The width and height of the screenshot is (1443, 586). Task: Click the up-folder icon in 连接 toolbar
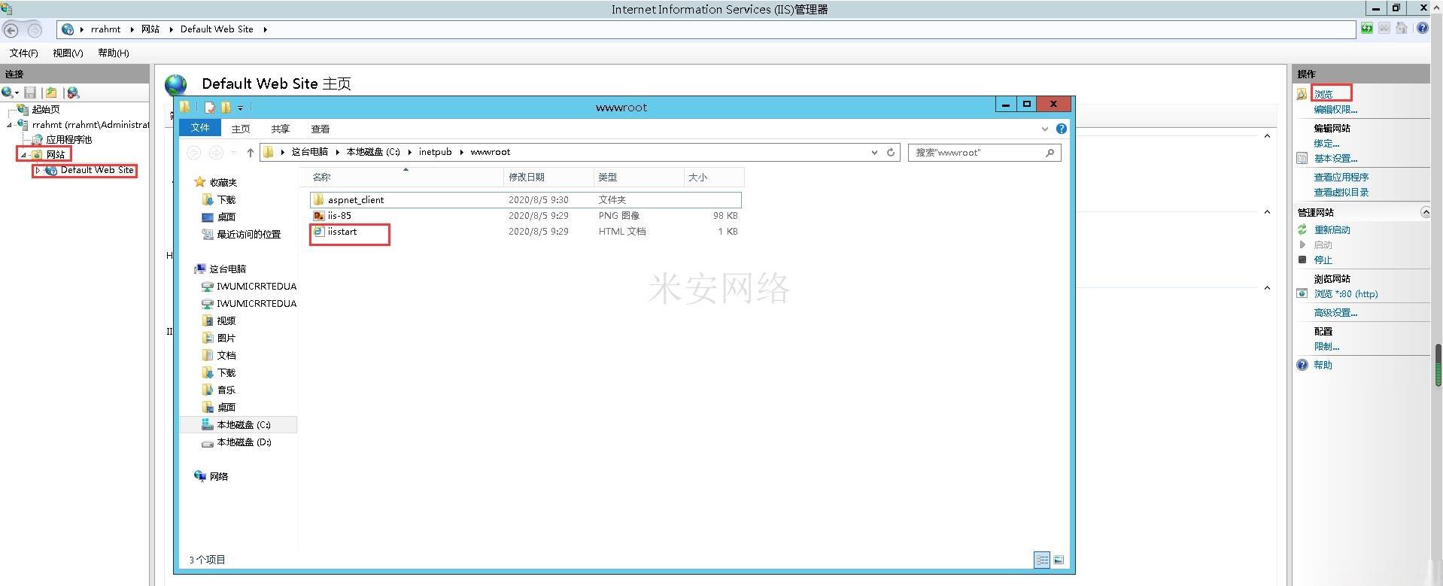(51, 93)
